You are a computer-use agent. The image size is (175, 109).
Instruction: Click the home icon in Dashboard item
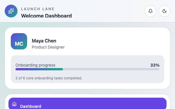14,104
